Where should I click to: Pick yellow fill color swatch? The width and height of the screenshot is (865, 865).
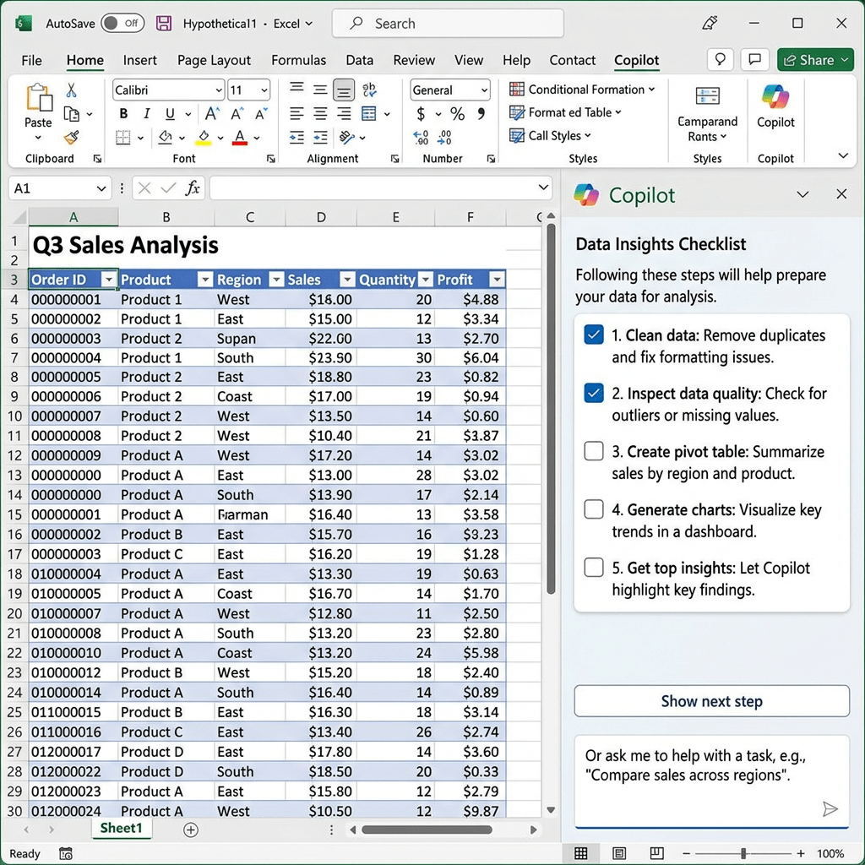[204, 138]
